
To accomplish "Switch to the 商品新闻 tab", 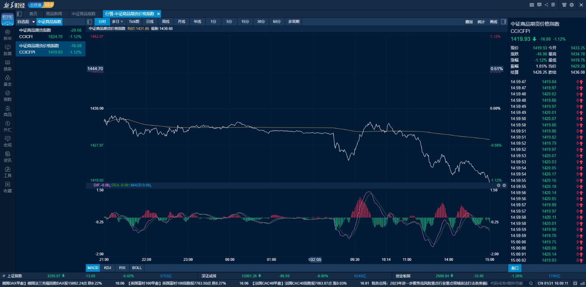I will (x=54, y=14).
